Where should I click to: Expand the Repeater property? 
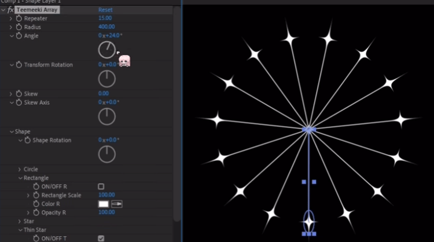click(x=11, y=19)
